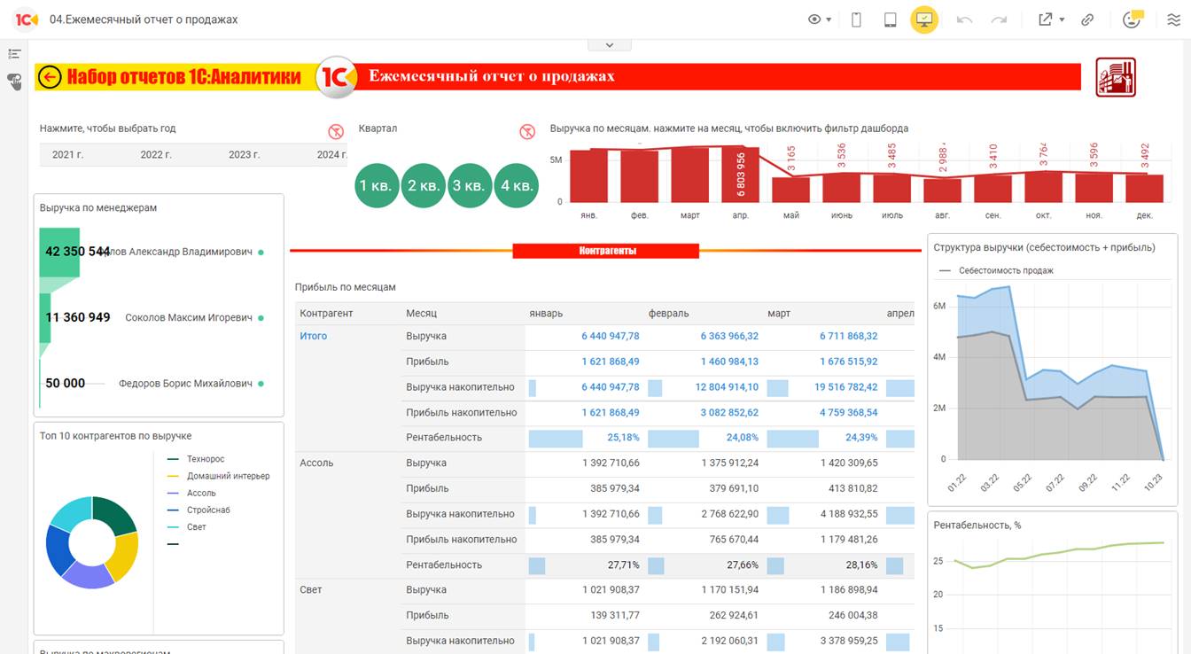Click the Контрагент column header
1191x654 pixels.
tap(326, 314)
